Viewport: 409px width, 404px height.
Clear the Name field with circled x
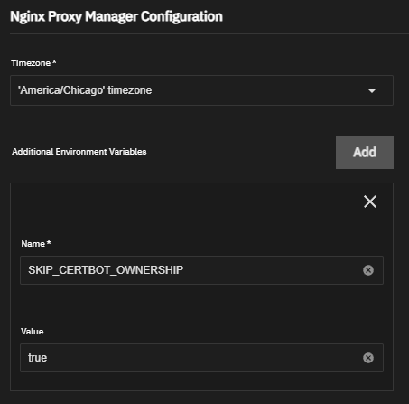tap(368, 270)
